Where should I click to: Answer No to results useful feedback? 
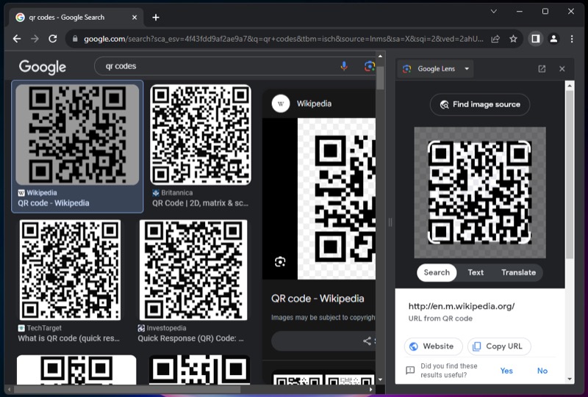pos(542,371)
